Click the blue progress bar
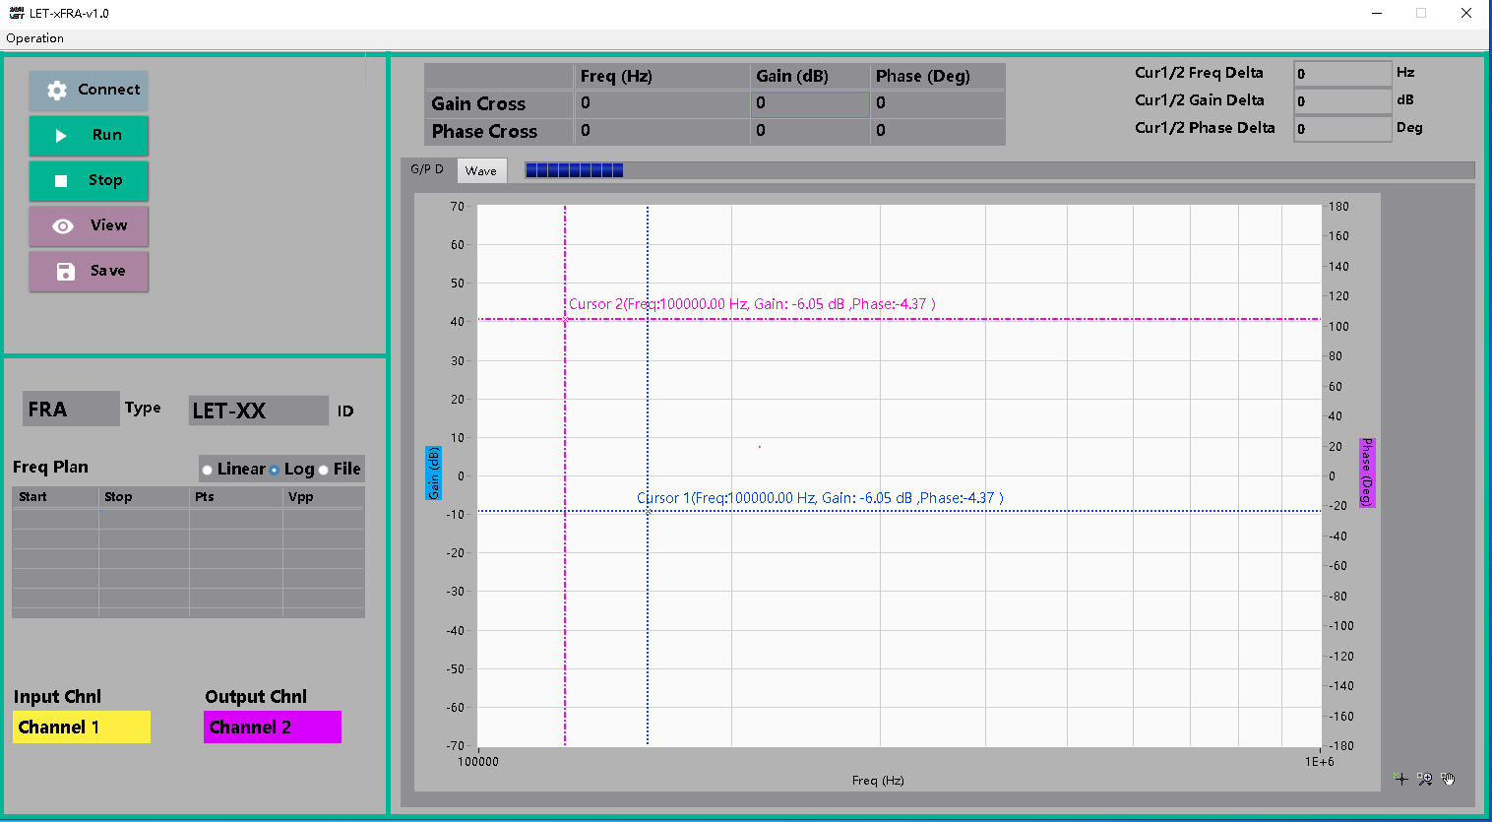The height and width of the screenshot is (822, 1492). [574, 170]
